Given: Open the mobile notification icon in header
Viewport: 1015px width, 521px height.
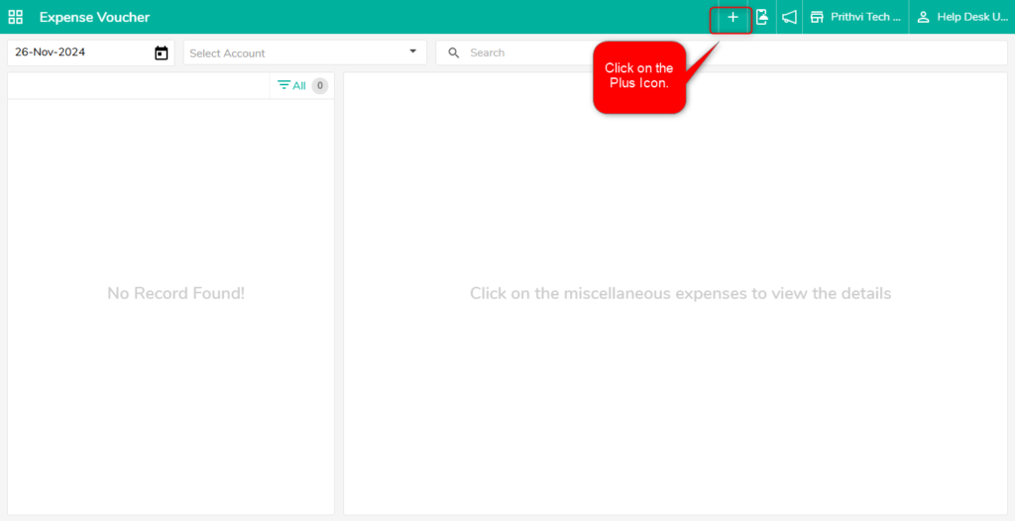Looking at the screenshot, I should (762, 18).
